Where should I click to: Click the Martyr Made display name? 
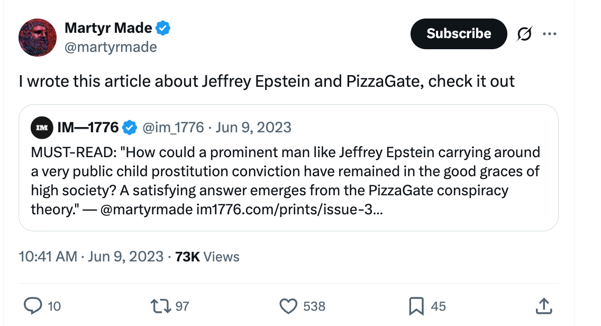click(108, 28)
